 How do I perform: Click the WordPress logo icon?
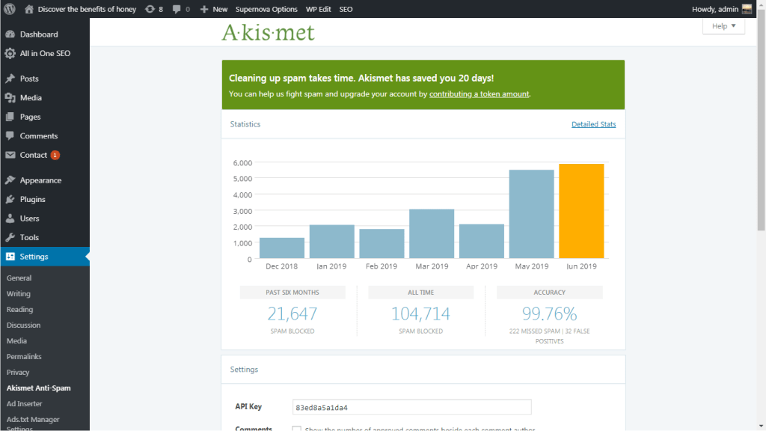(9, 9)
